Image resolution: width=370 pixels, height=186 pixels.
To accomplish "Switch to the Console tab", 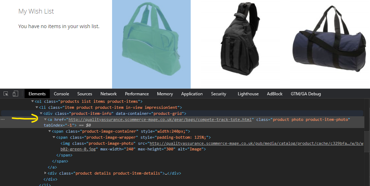I will [62, 94].
